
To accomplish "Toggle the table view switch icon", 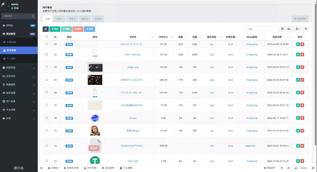I will 282,29.
